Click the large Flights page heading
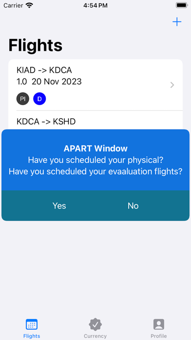The width and height of the screenshot is (191, 340). [x=35, y=45]
